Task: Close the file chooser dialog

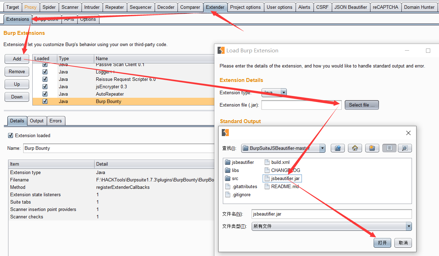Action: click(408, 133)
